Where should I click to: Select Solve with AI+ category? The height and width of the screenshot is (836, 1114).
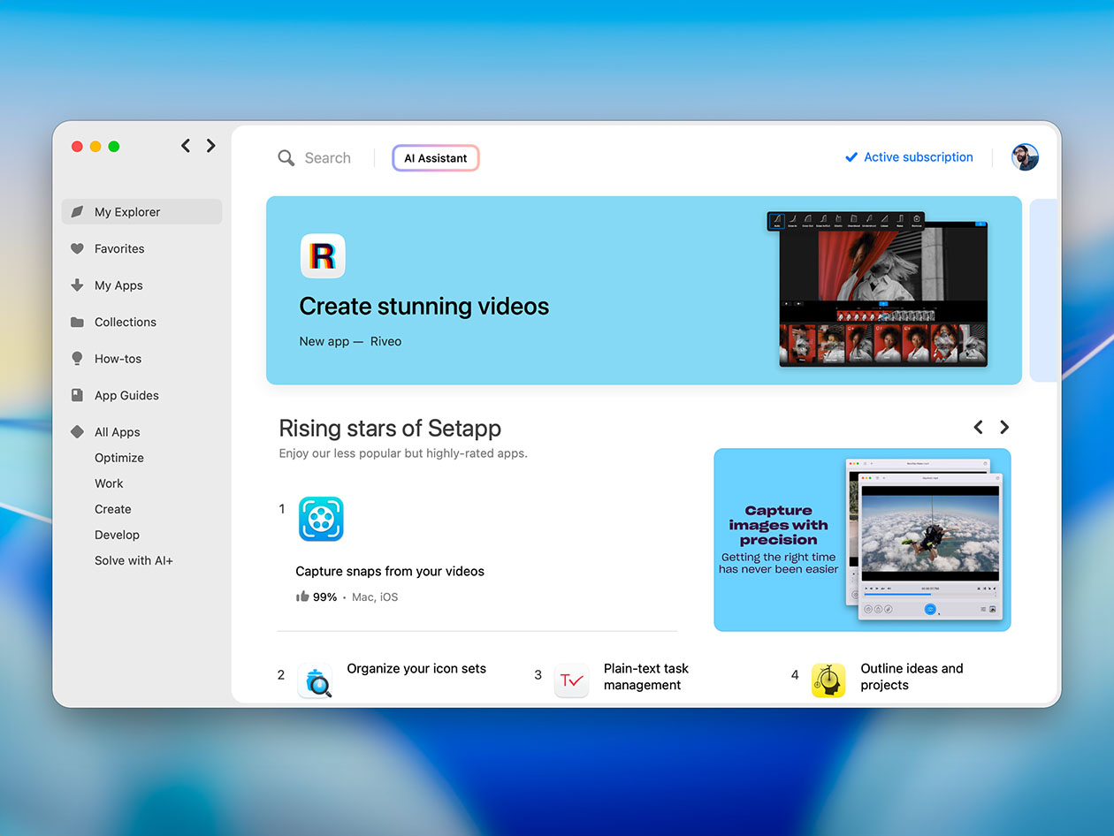tap(134, 560)
